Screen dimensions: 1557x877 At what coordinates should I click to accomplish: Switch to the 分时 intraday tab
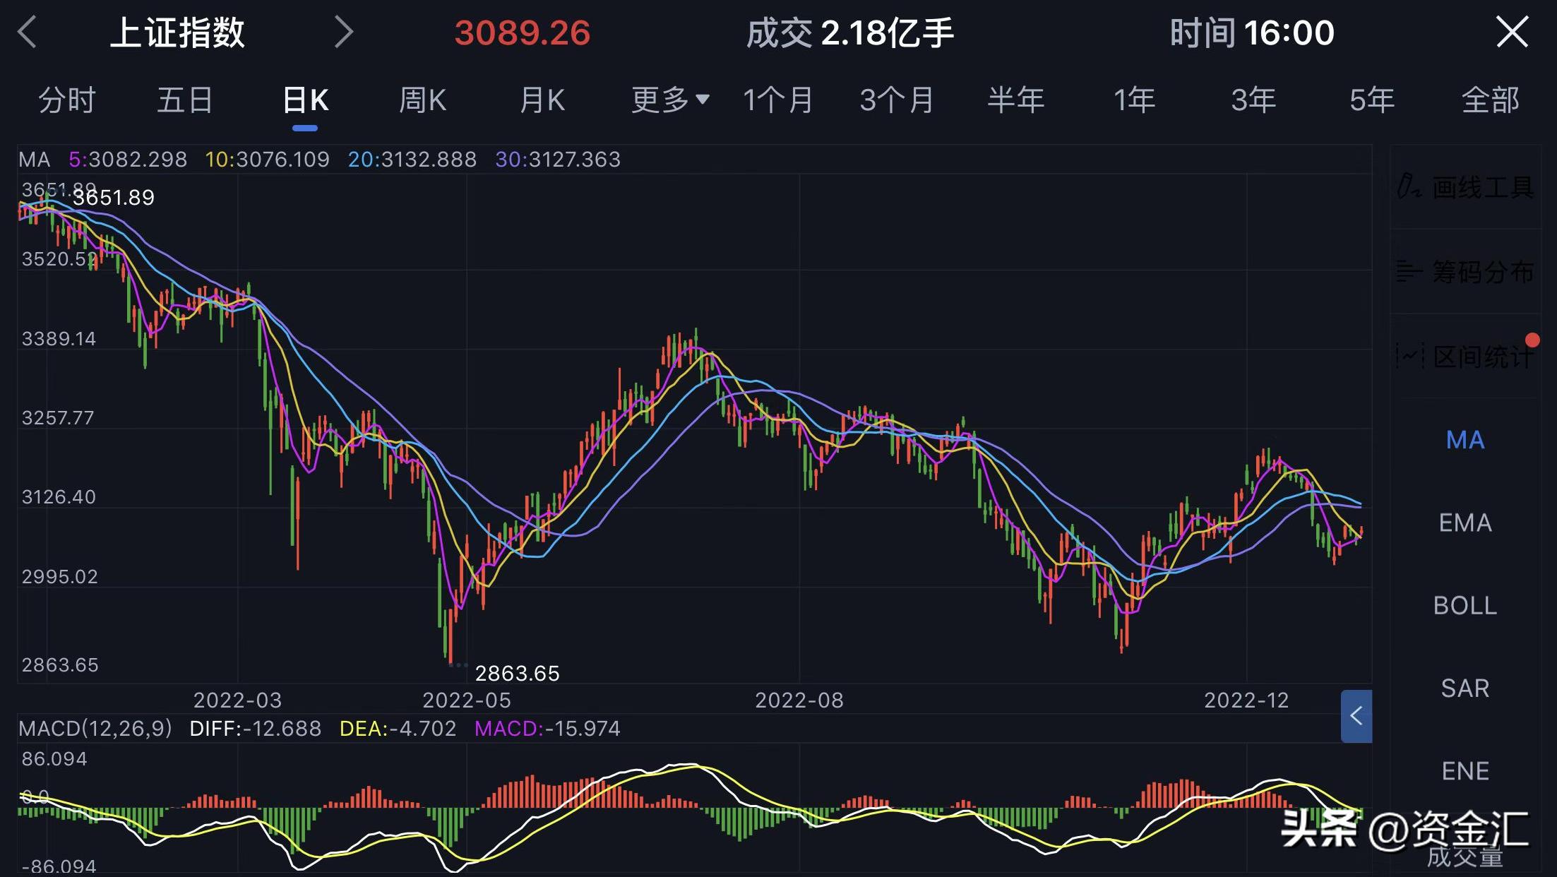point(68,100)
